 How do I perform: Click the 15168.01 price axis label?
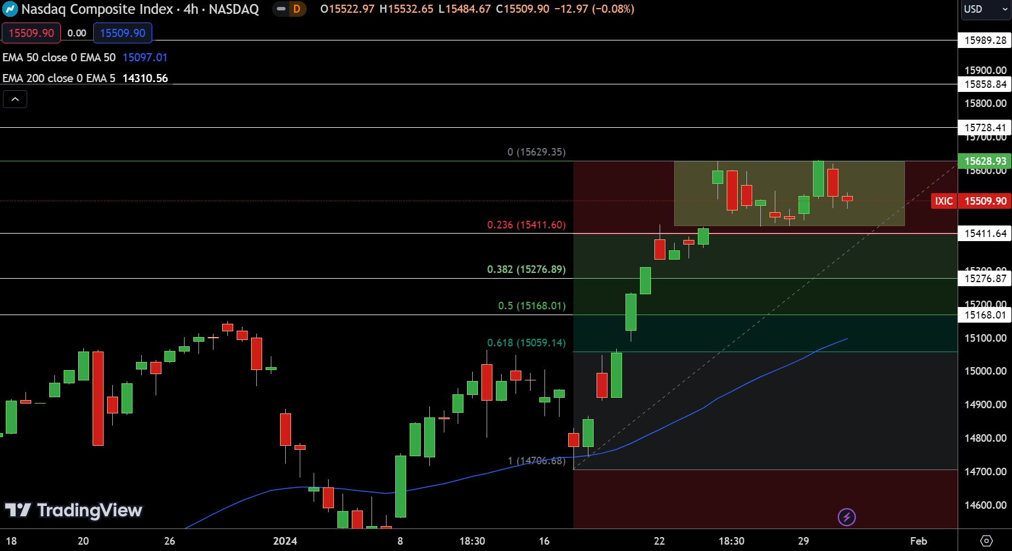985,315
